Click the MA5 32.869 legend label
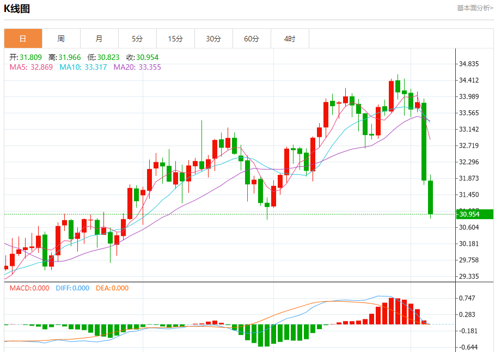The width and height of the screenshot is (495, 352). [x=31, y=67]
